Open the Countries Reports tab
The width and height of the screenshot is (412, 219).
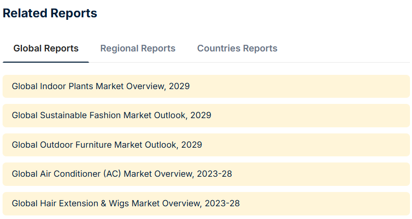[237, 48]
